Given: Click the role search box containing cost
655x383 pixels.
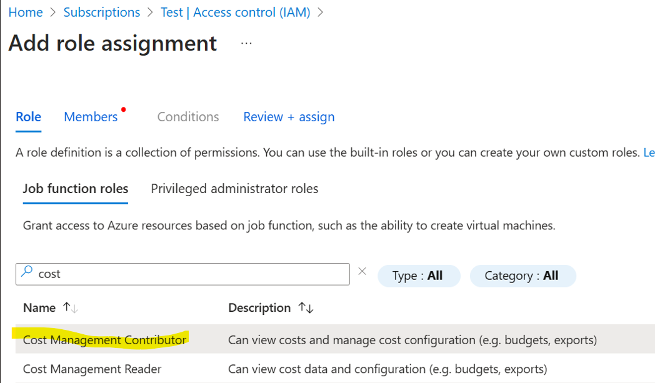Looking at the screenshot, I should pos(182,274).
